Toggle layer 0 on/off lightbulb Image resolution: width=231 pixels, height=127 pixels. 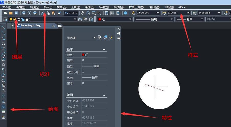[x=11, y=19]
